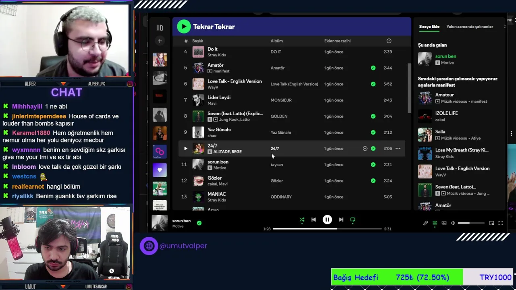The height and width of the screenshot is (290, 516).
Task: Open the purple heart Liked Songs sidebar playlist
Action: tap(160, 170)
